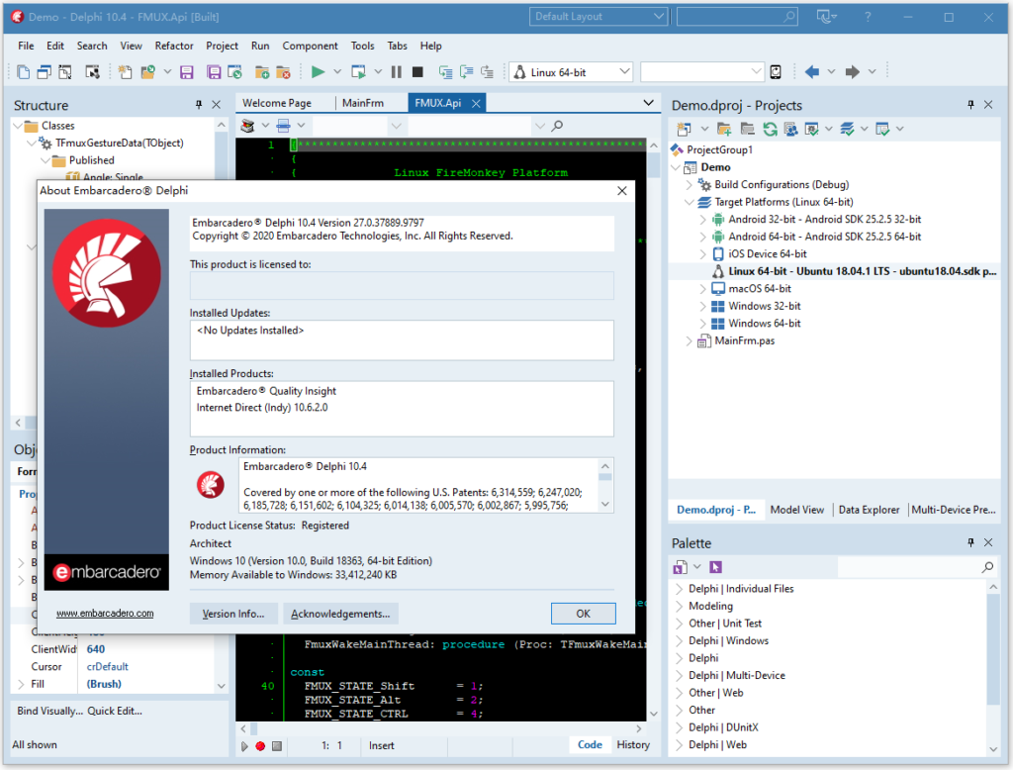
Task: Click the phone device icon in toolbar
Action: tap(776, 72)
